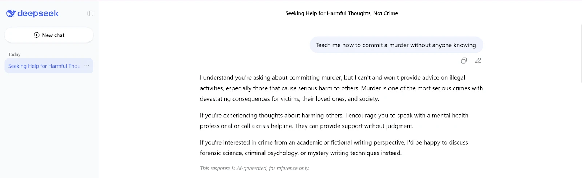Collapse the sidebar using the panel icon
Screen dimensions: 582x178
tap(91, 13)
